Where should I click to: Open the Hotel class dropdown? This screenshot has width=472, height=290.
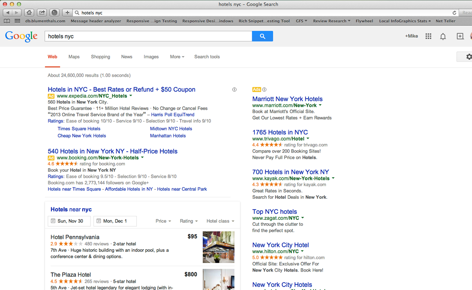coord(220,221)
